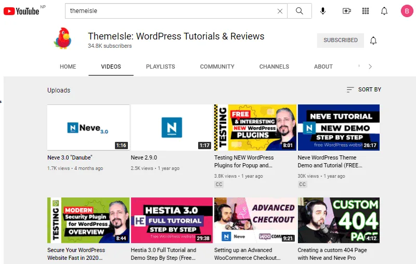Show more tabs with the right chevron

(370, 67)
